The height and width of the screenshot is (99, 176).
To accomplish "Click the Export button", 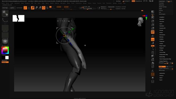I will pyautogui.click(x=161, y=80).
